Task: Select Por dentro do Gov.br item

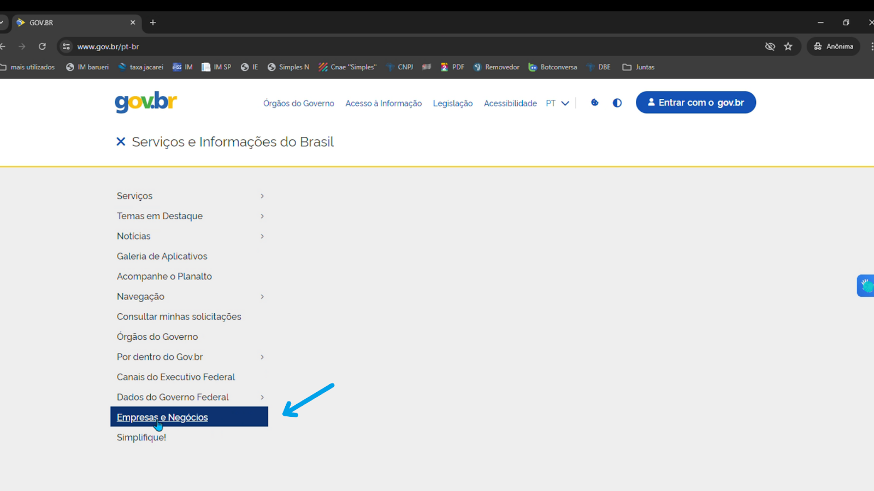Action: pyautogui.click(x=160, y=357)
